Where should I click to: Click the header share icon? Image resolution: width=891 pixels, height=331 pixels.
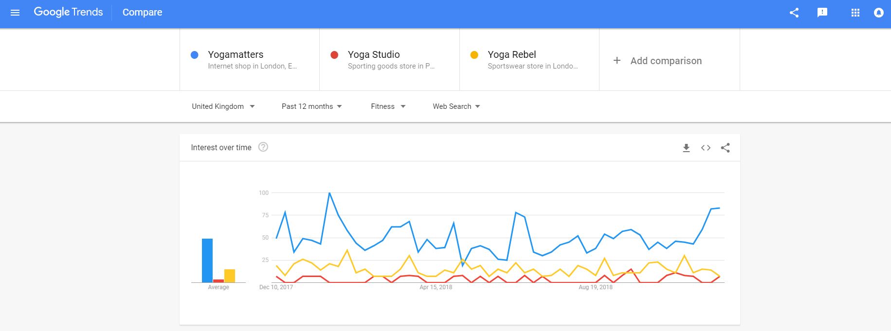tap(794, 13)
